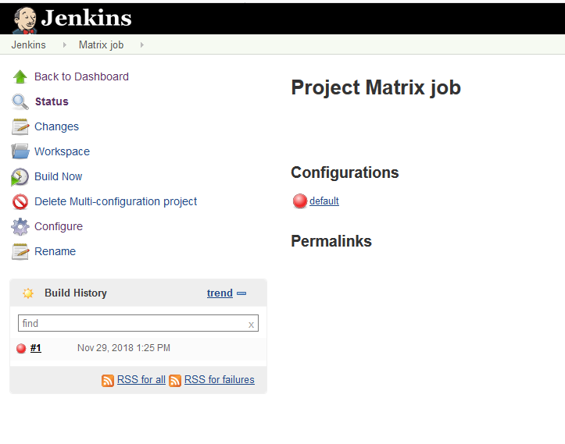Select the Rename link

coord(55,251)
